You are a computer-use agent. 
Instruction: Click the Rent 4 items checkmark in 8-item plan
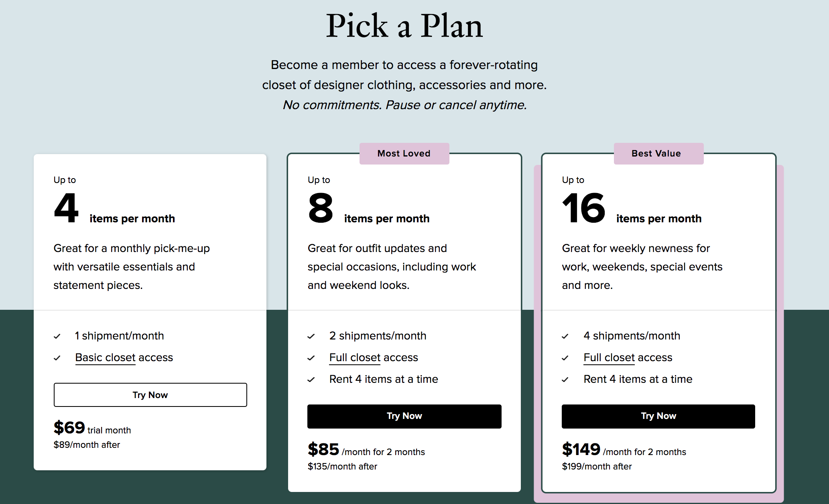pos(311,380)
